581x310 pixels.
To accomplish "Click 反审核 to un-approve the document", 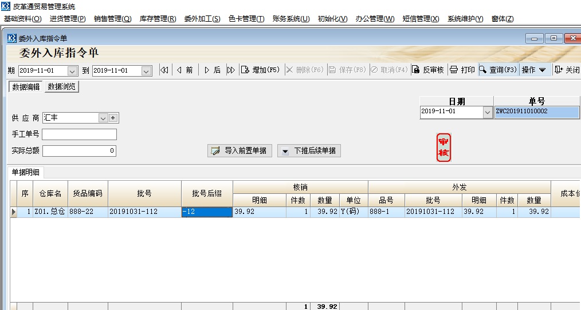I will [428, 70].
